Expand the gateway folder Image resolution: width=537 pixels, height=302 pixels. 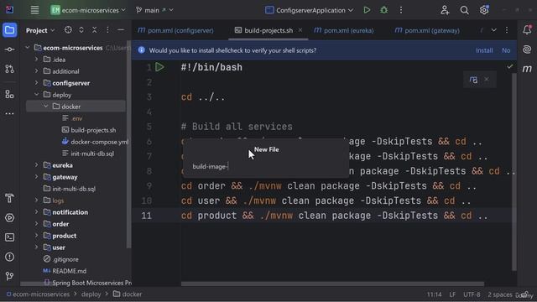(37, 177)
